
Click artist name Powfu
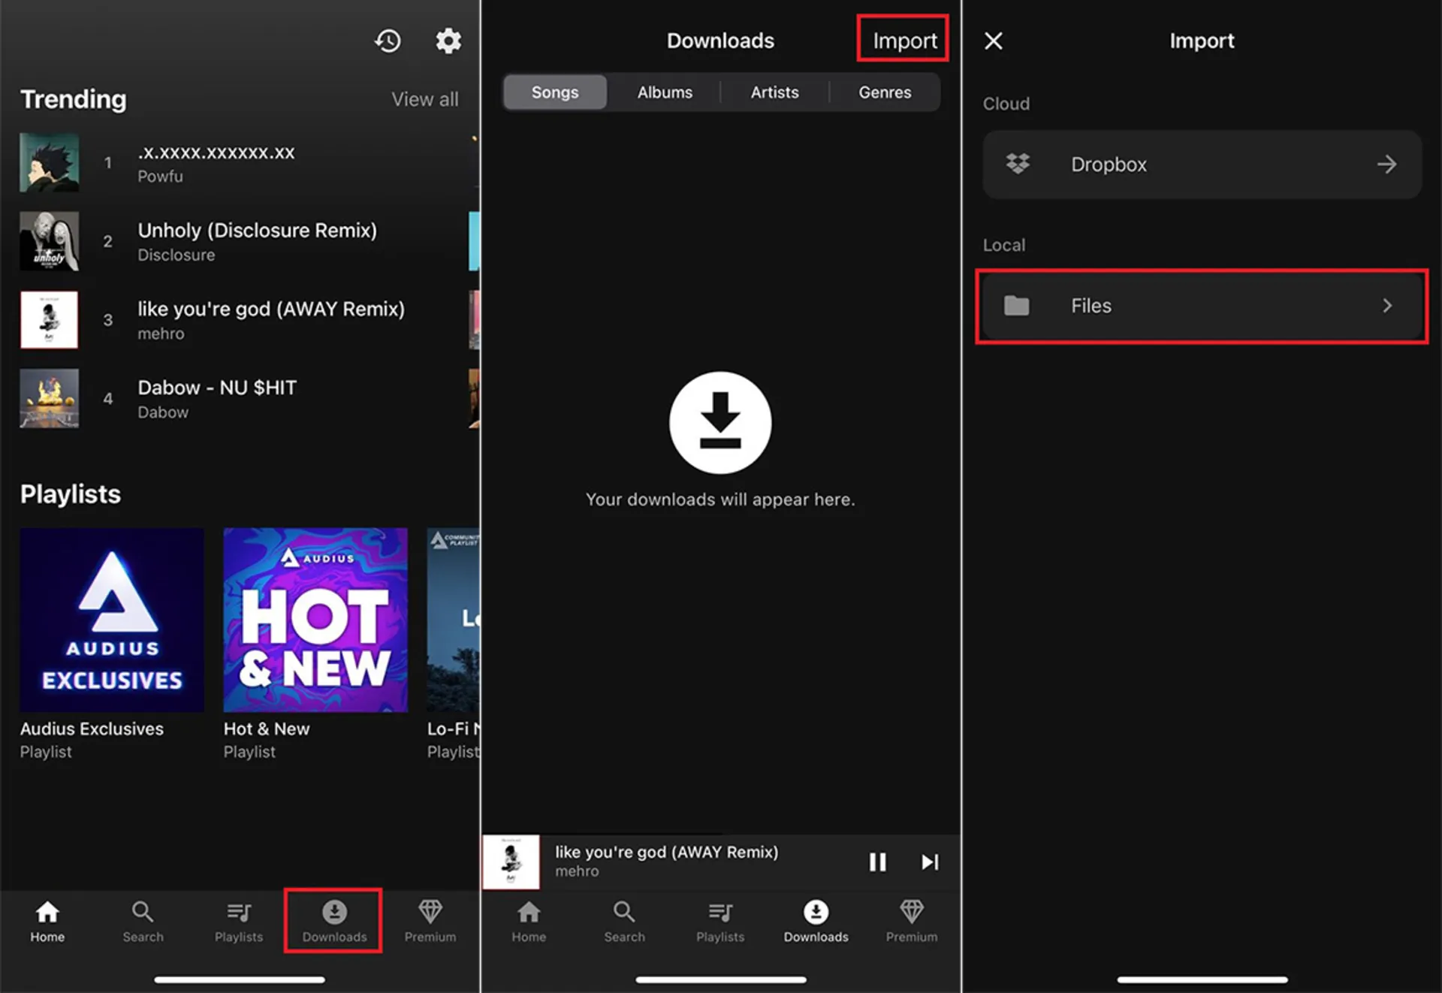point(160,177)
